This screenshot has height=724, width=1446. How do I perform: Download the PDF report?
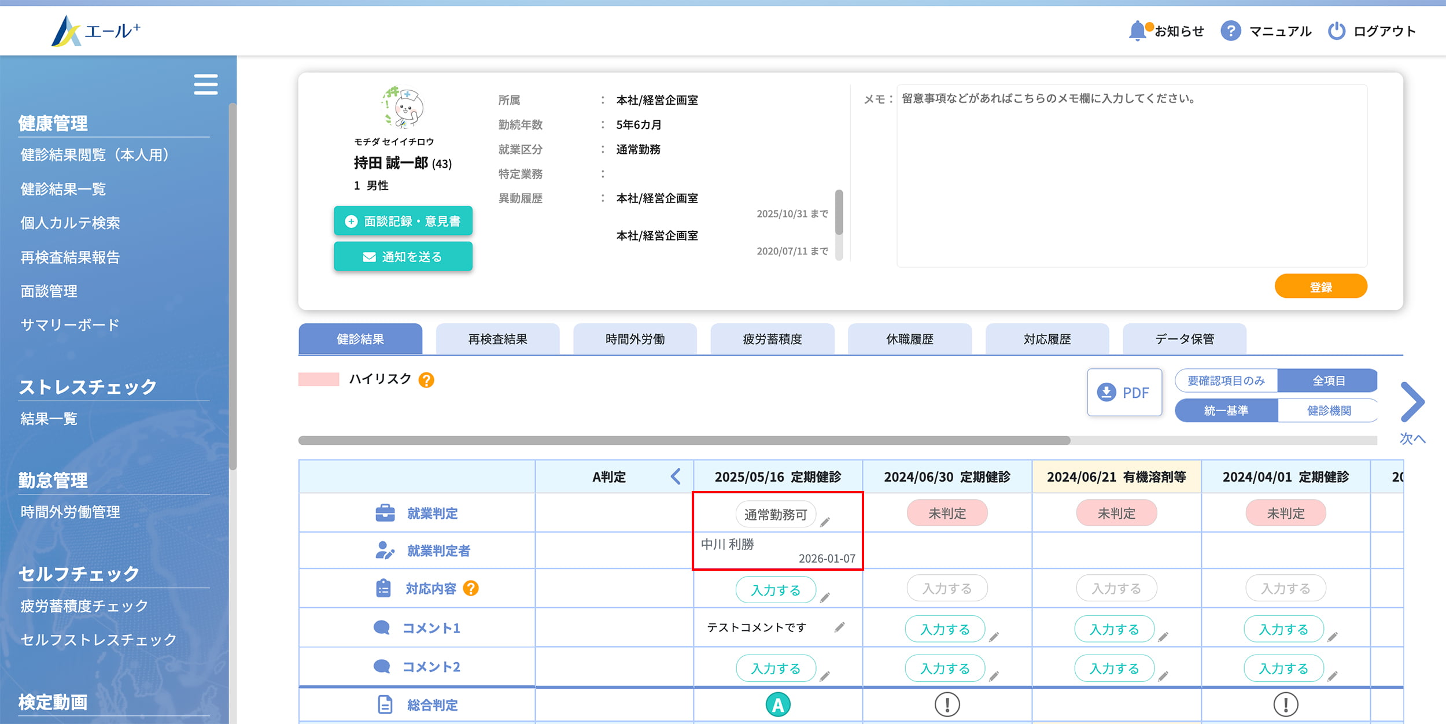coord(1124,393)
